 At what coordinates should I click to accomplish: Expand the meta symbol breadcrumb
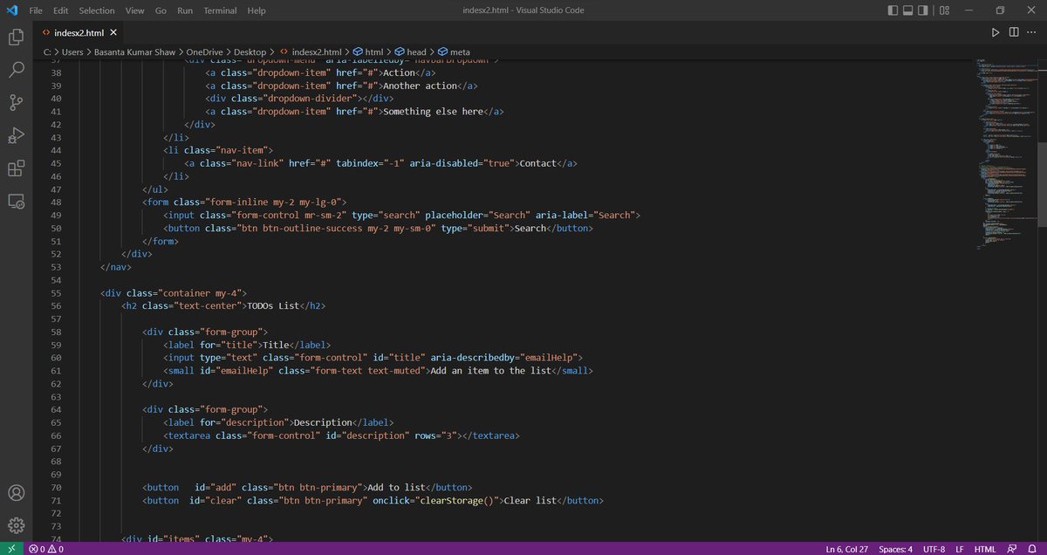click(x=454, y=52)
